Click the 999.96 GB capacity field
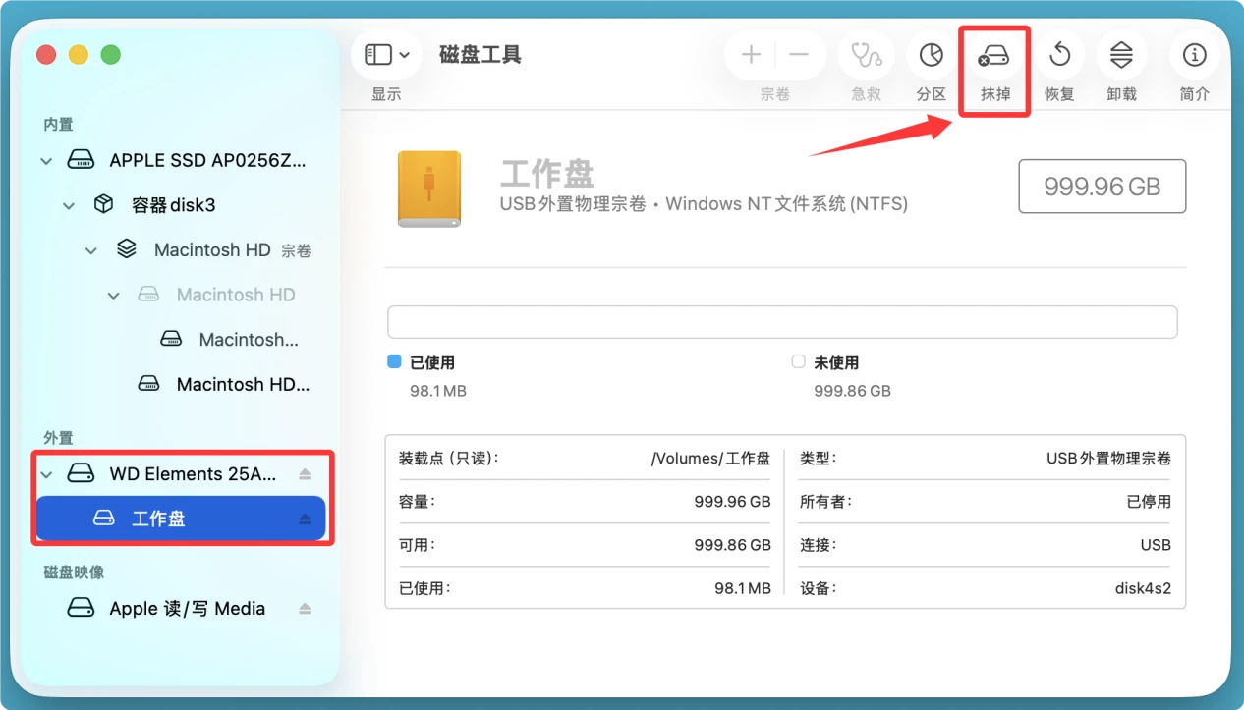The height and width of the screenshot is (710, 1244). [1102, 186]
